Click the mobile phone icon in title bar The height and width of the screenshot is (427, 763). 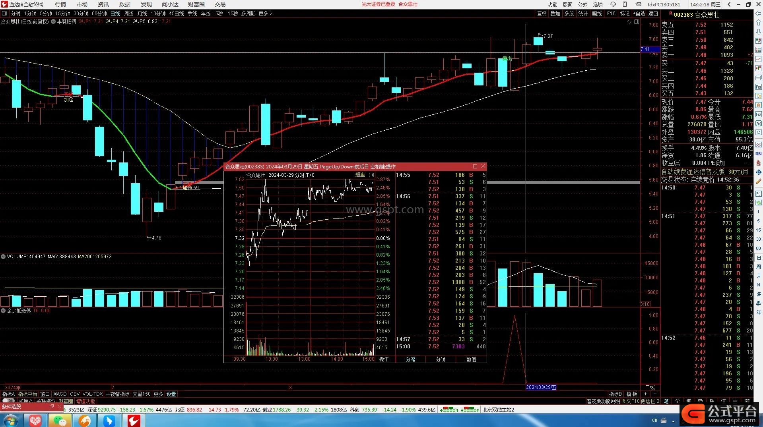[625, 4]
